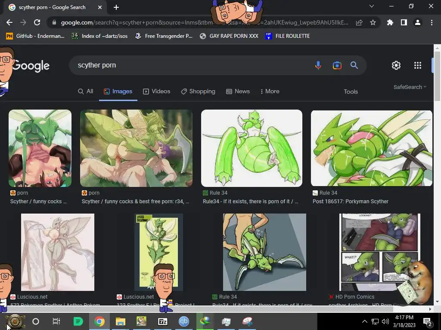Open the hamster Box taskbar app
Viewport: 441px width, 330px height.
pyautogui.click(x=141, y=321)
